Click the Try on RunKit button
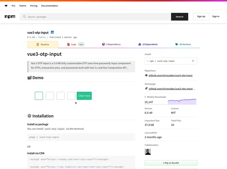 pos(171,163)
